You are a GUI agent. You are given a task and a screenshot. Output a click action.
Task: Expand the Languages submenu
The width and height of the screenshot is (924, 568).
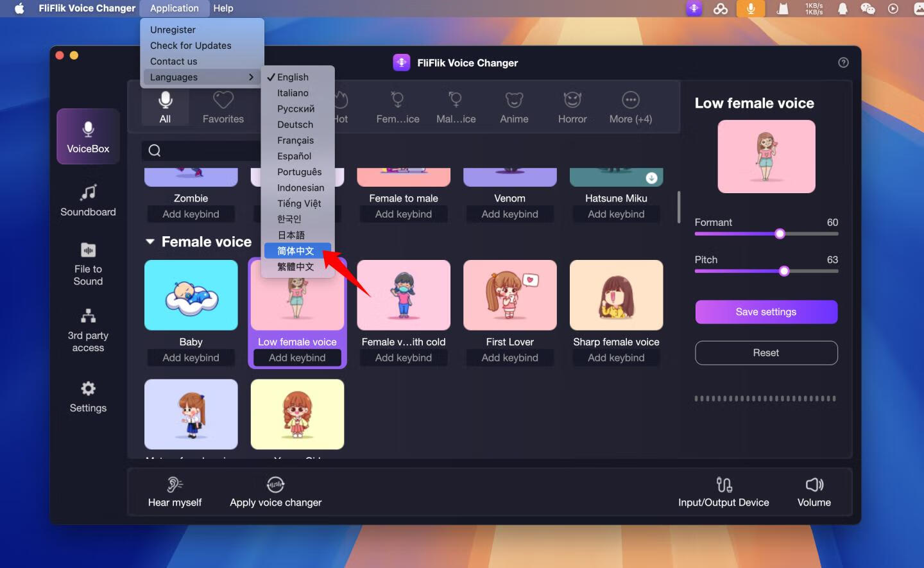tap(173, 76)
